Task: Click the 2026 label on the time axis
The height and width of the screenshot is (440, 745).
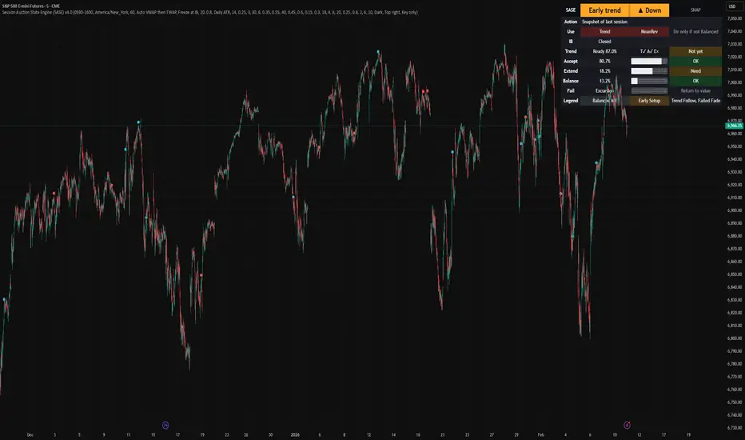Action: click(295, 434)
